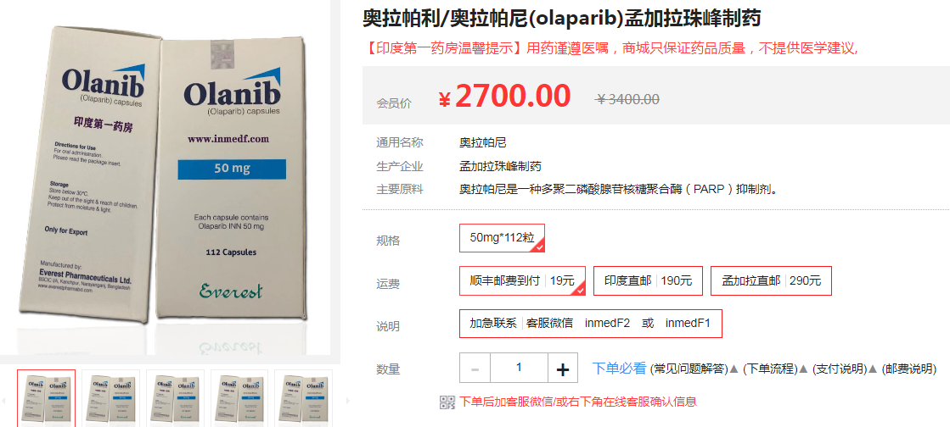
Task: Increase quantity with the plus button
Action: [563, 369]
